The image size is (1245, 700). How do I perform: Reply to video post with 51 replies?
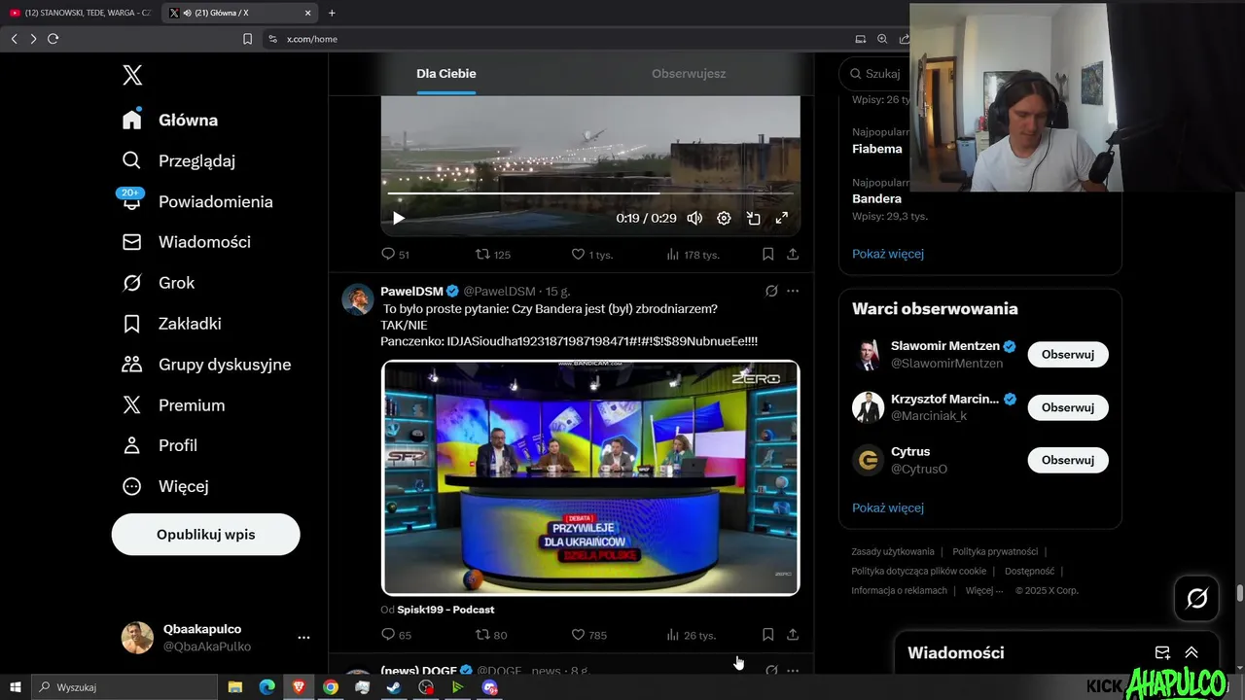[395, 255]
